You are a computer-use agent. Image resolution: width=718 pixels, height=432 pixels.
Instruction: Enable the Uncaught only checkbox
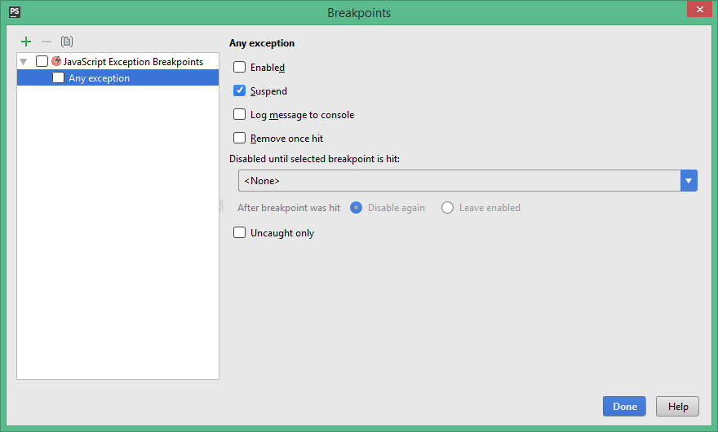[x=240, y=233]
